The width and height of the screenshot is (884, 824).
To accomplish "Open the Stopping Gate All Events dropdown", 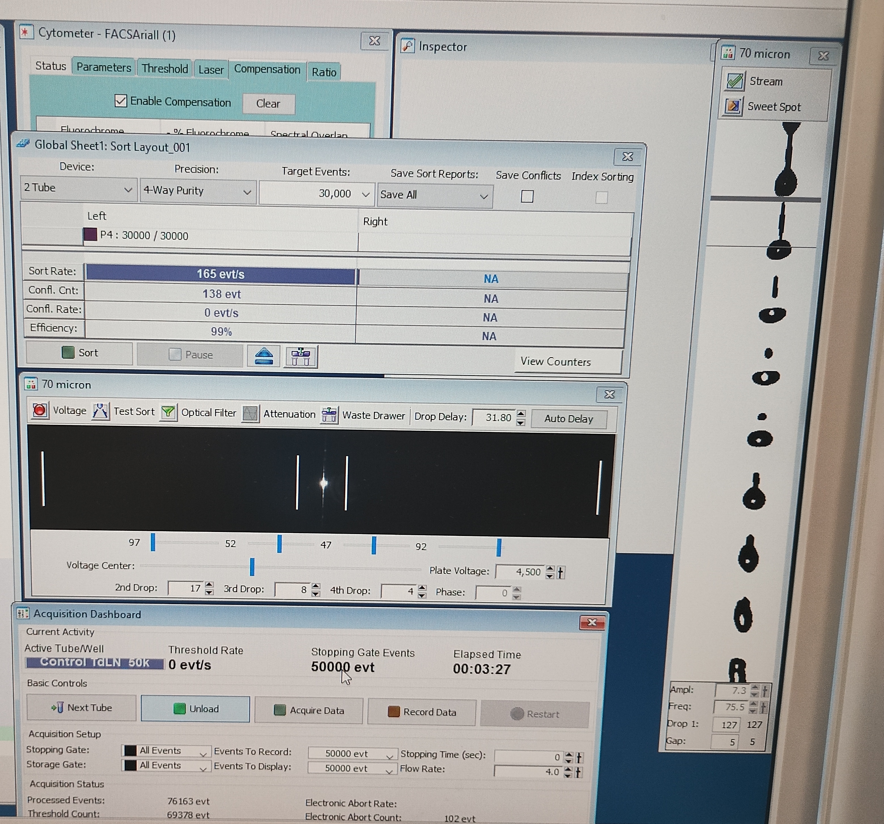I will pos(166,751).
